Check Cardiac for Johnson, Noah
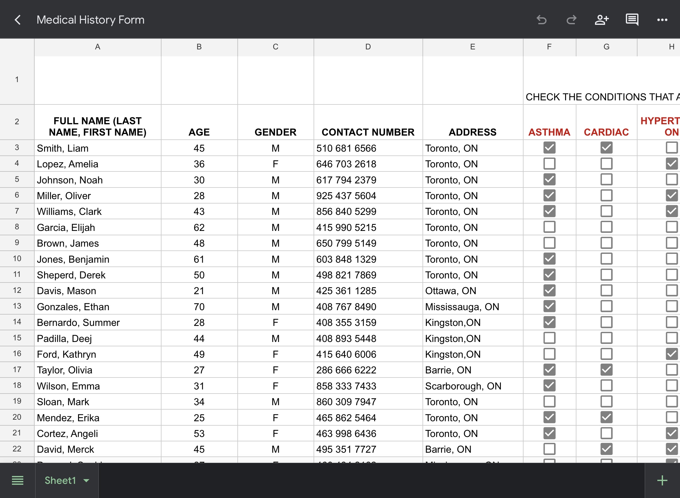 point(606,179)
